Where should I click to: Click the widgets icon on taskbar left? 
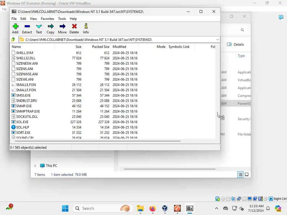tap(9, 207)
